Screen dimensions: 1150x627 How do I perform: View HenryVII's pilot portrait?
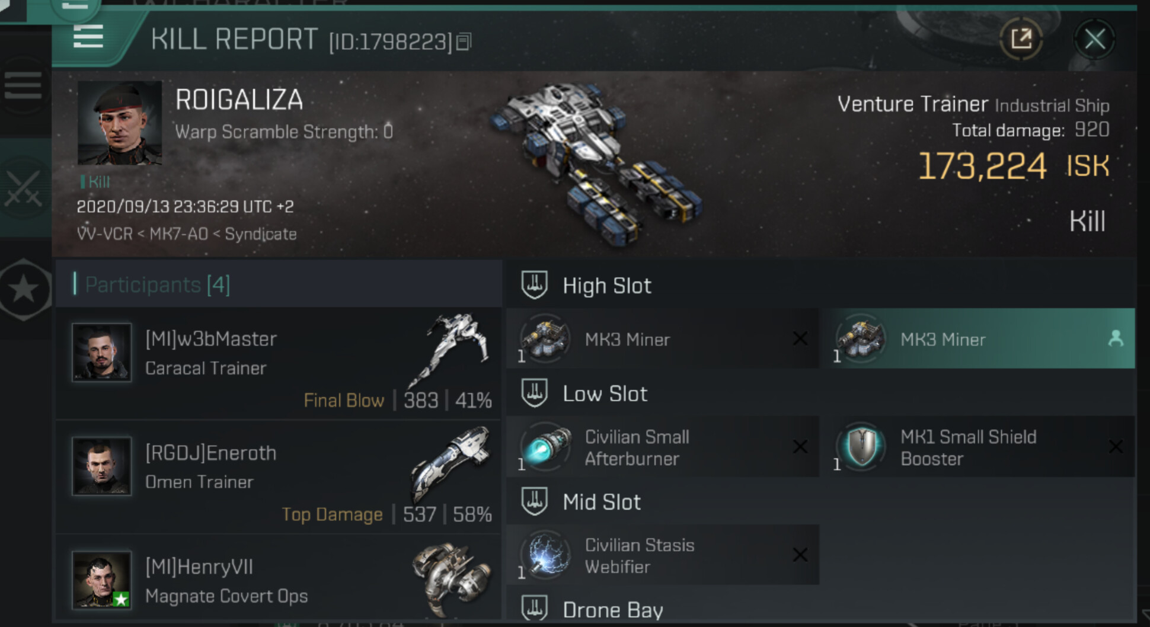[x=101, y=580]
